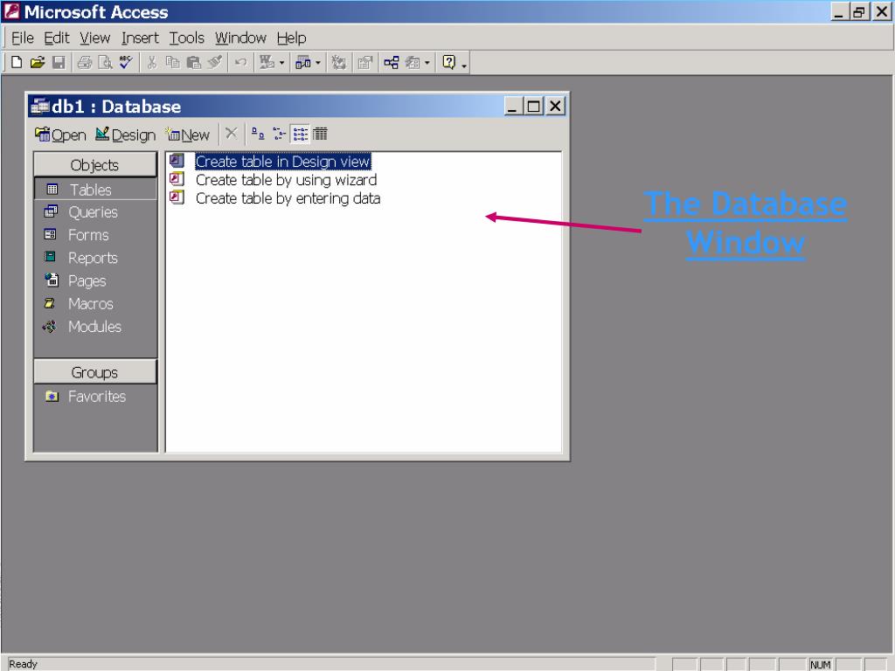
Task: Click the Print toolbar icon
Action: click(x=85, y=62)
